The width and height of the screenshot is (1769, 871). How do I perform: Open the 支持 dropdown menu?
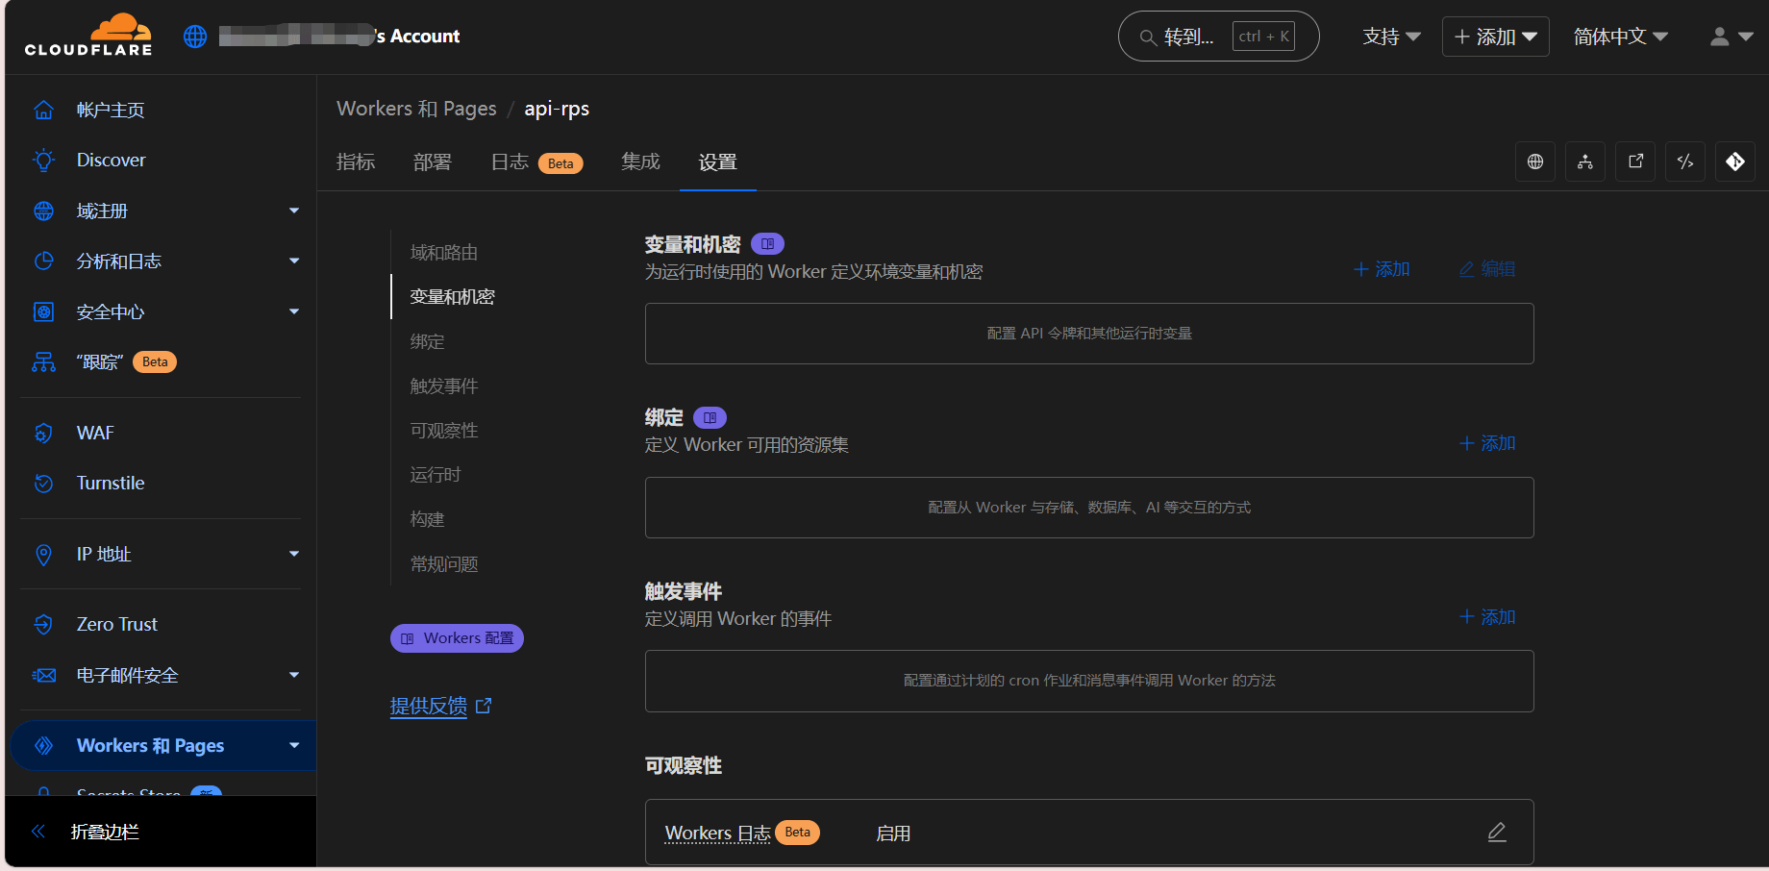coord(1391,37)
